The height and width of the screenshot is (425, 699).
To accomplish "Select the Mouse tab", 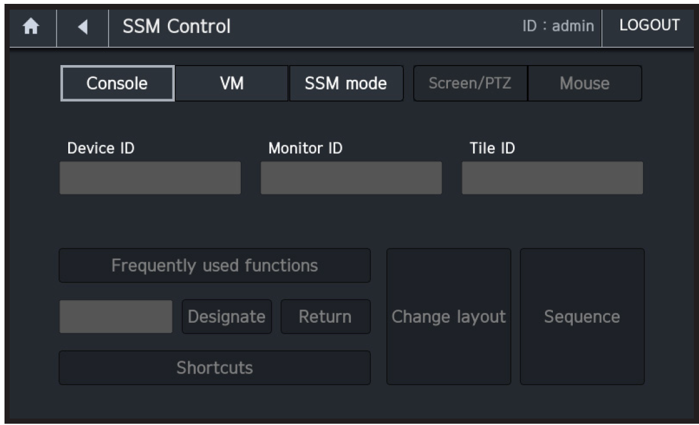I will coord(585,84).
